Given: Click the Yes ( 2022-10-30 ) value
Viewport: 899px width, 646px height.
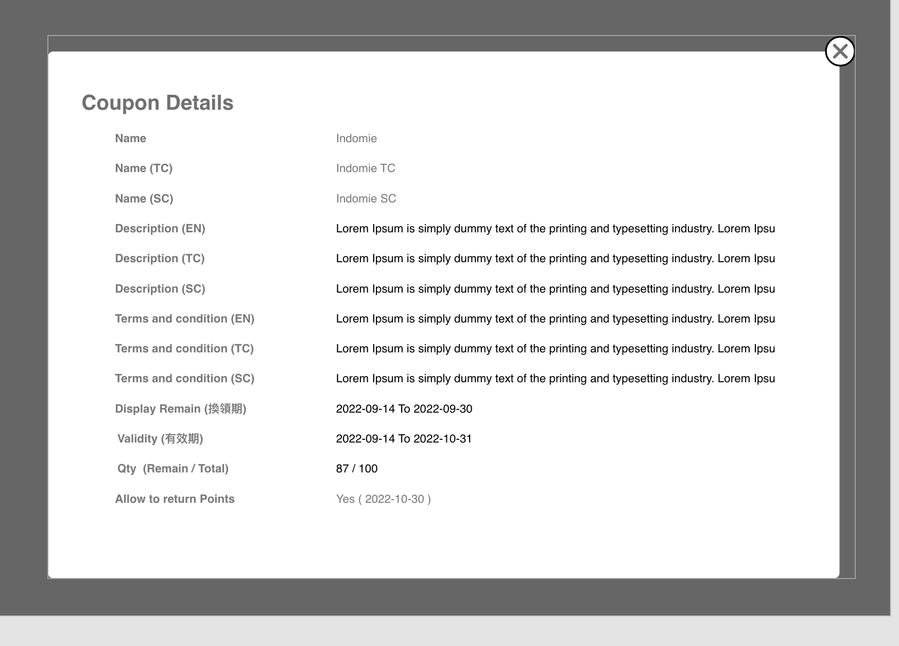Looking at the screenshot, I should [x=383, y=499].
